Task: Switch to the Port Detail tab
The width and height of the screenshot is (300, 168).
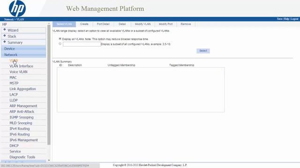Action: pos(103,24)
